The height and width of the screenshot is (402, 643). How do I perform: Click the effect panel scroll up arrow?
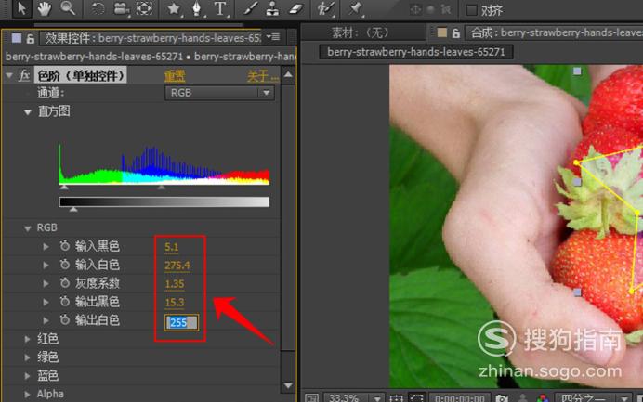pos(288,74)
